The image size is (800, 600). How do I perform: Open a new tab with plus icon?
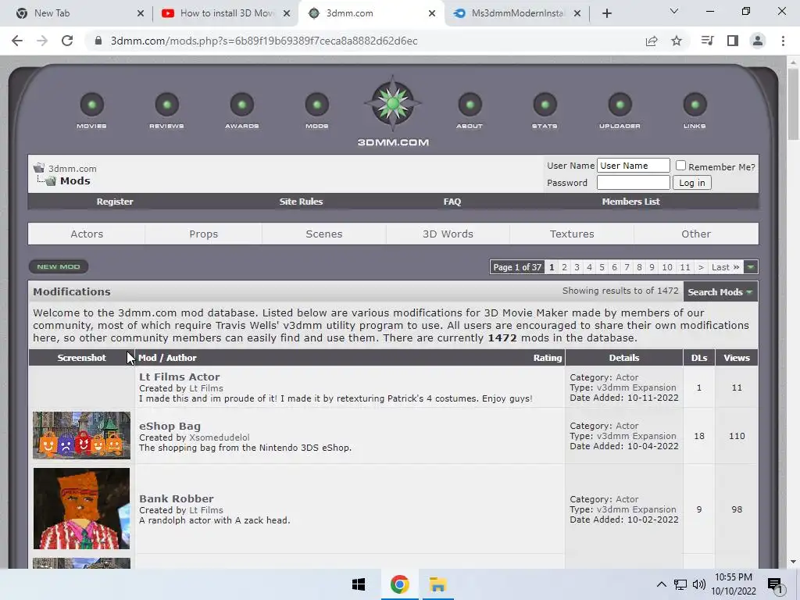(x=606, y=14)
